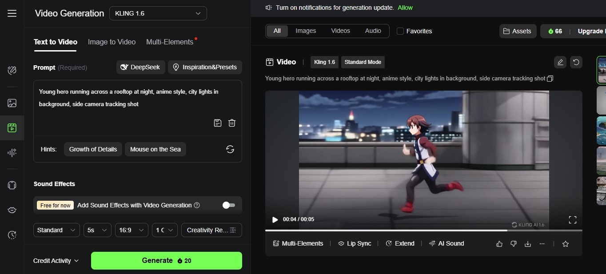Click the Kling 1.6 tag above video
This screenshot has height=274, width=606.
(324, 62)
